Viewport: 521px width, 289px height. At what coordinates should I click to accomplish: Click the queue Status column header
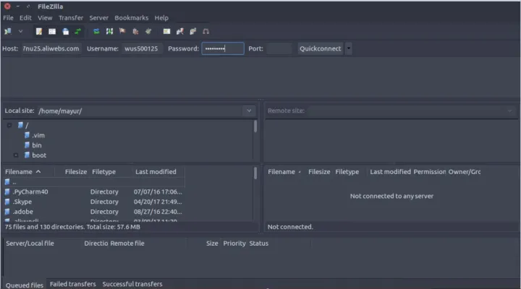259,243
